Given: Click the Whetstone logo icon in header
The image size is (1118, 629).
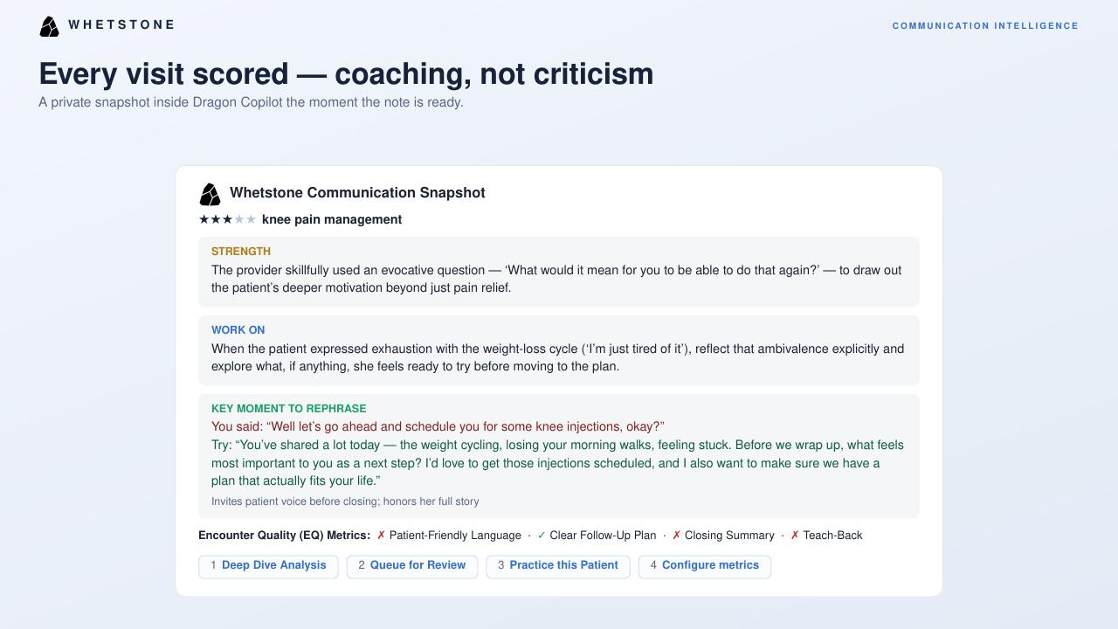Looking at the screenshot, I should [49, 26].
